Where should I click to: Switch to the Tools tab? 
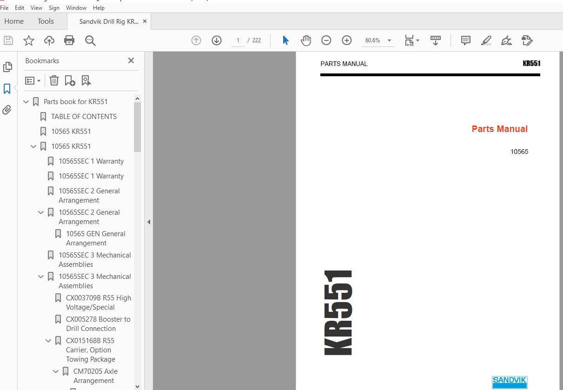tap(46, 21)
